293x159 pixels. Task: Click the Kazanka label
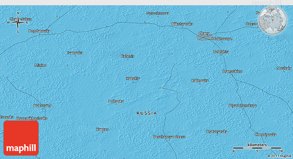(7, 117)
